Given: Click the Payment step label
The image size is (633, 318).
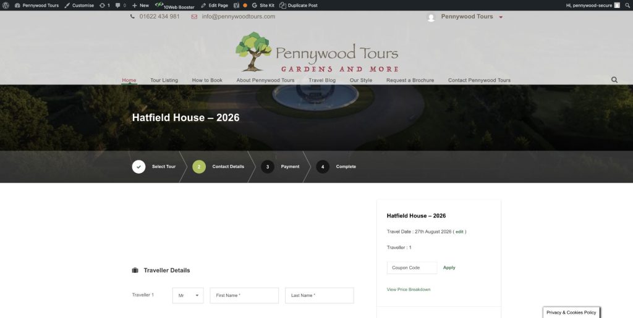Looking at the screenshot, I should click(291, 167).
